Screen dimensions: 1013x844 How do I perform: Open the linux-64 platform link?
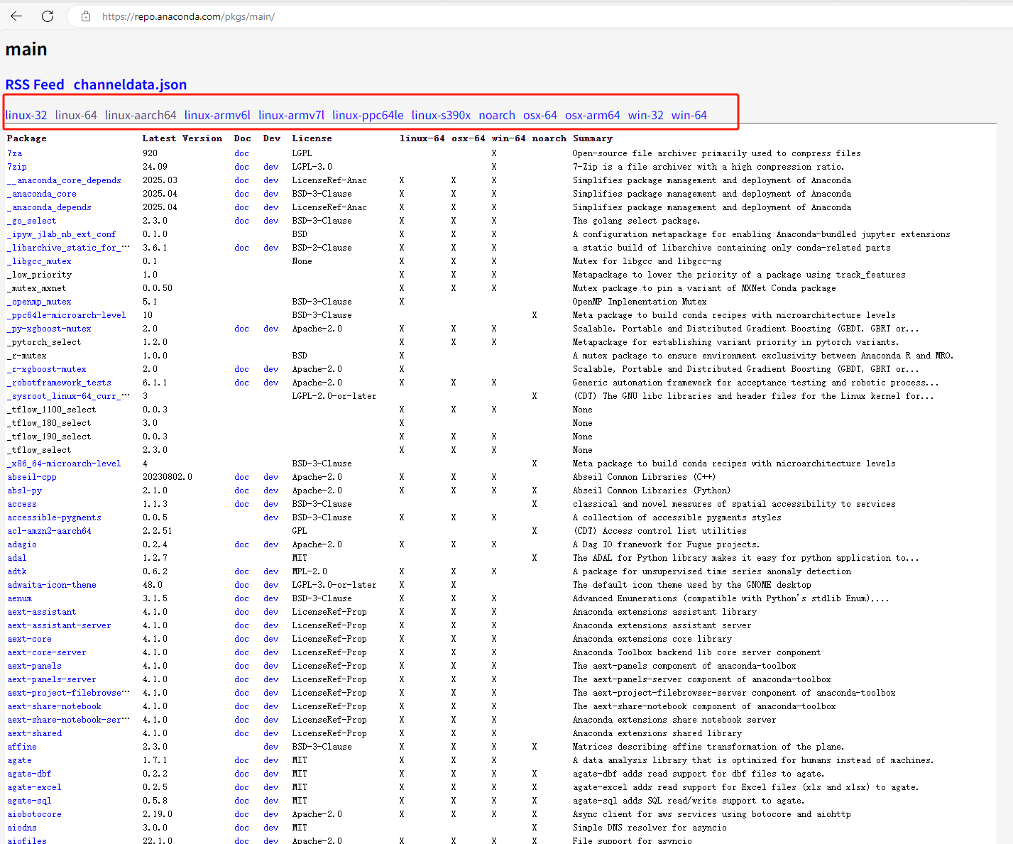pyautogui.click(x=76, y=115)
